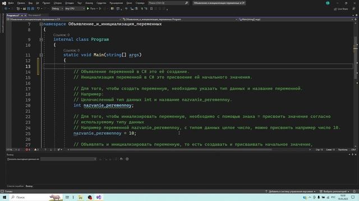
Task: Click the green Пуск start button
Action: 91,9
